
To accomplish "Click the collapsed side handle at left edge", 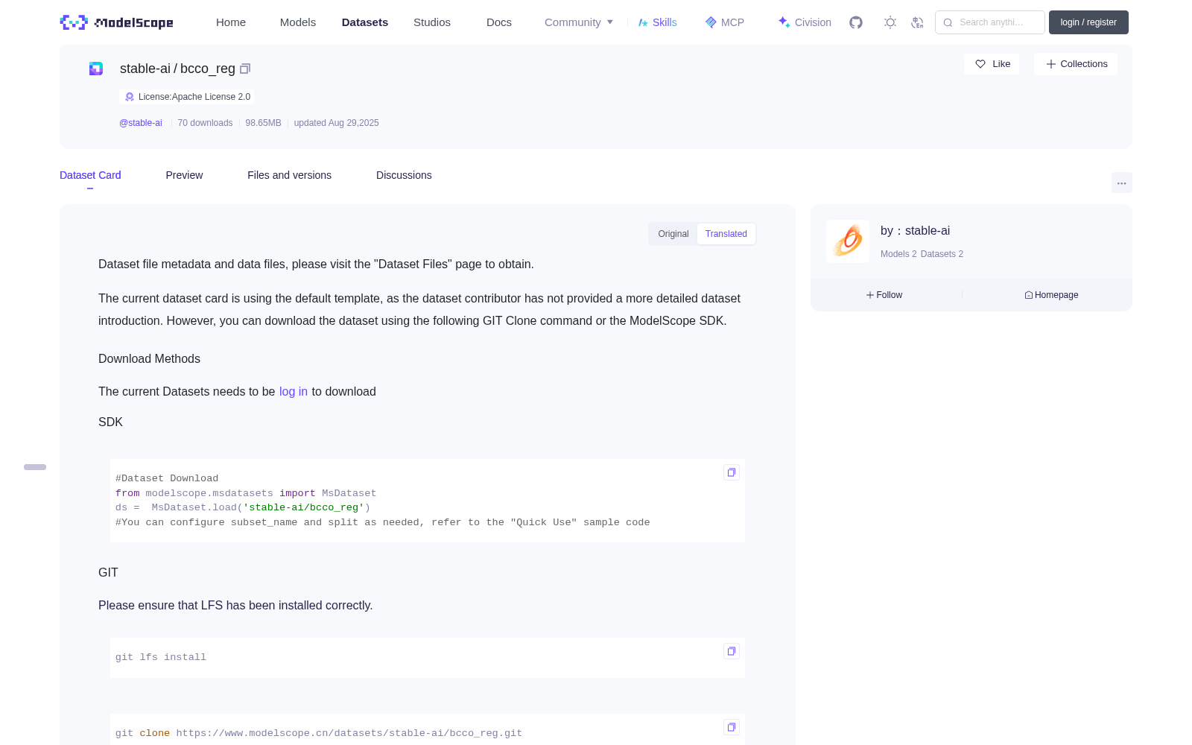I will click(x=35, y=467).
